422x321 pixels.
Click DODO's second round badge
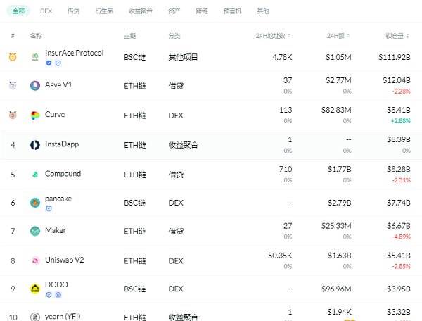tap(58, 295)
